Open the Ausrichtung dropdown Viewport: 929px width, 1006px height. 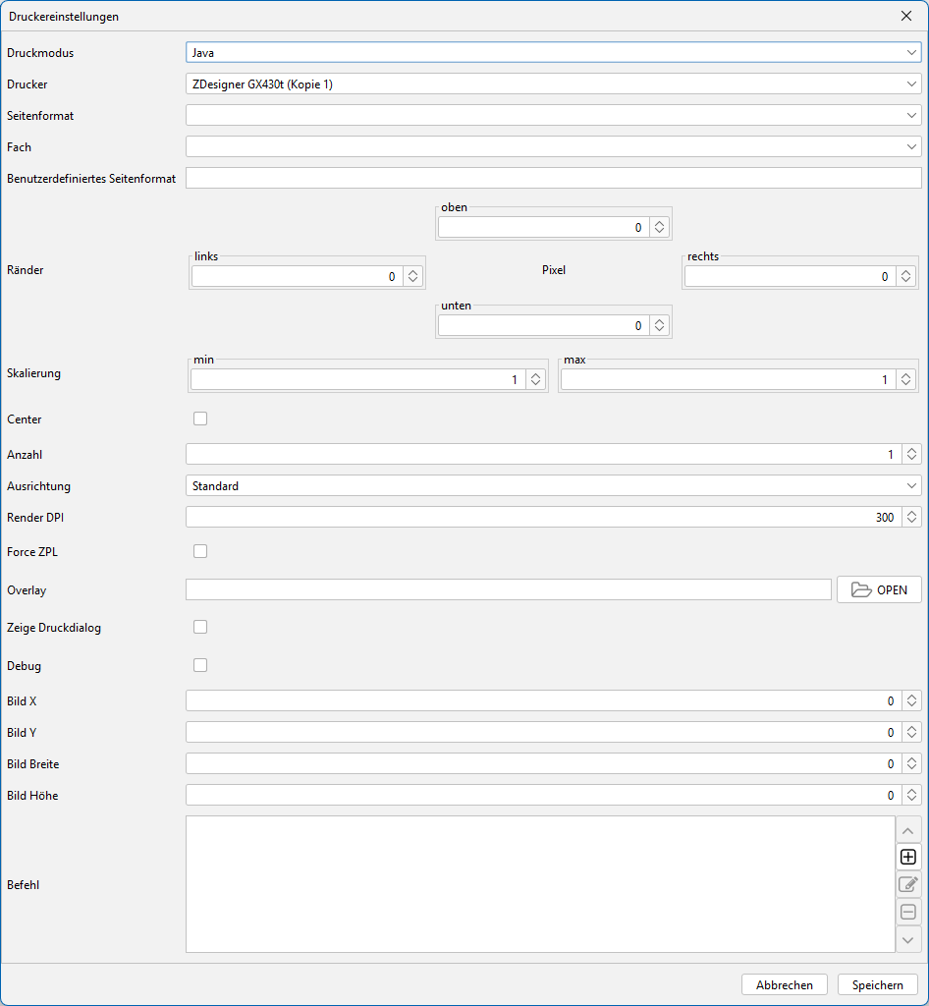(x=553, y=485)
